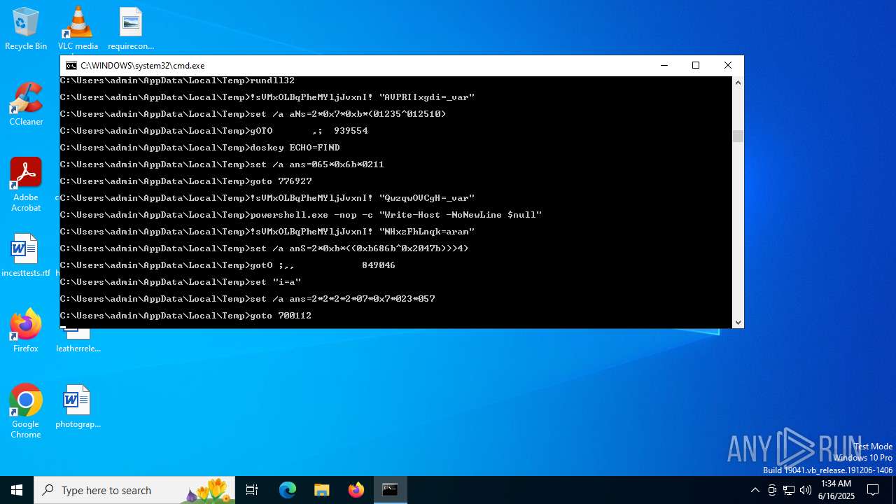Open Task View on the taskbar
Viewport: 896px width, 504px height.
coord(252,490)
